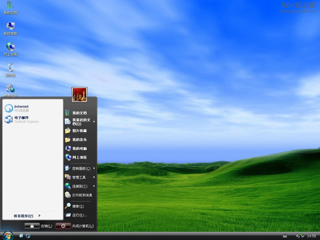Open 打印机和传真 menu entry
Viewport: 320px width, 240px height.
click(x=82, y=195)
